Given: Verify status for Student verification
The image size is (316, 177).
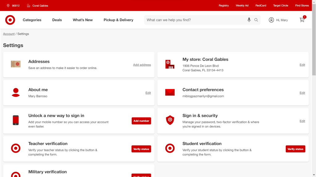Looking at the screenshot, I should (x=295, y=149).
